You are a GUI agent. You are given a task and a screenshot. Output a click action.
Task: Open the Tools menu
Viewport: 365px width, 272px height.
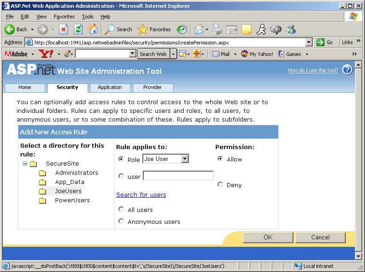tap(88, 17)
